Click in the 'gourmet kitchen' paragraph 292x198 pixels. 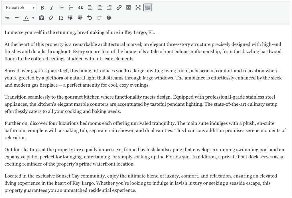tap(141, 104)
